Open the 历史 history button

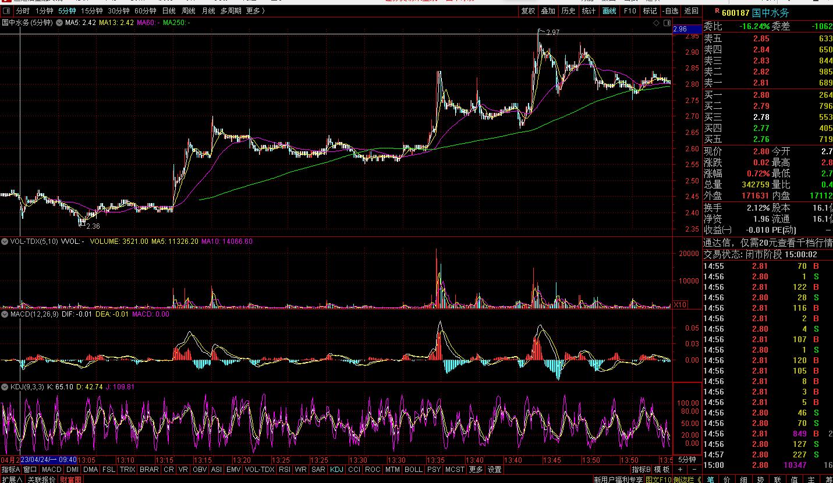[568, 11]
